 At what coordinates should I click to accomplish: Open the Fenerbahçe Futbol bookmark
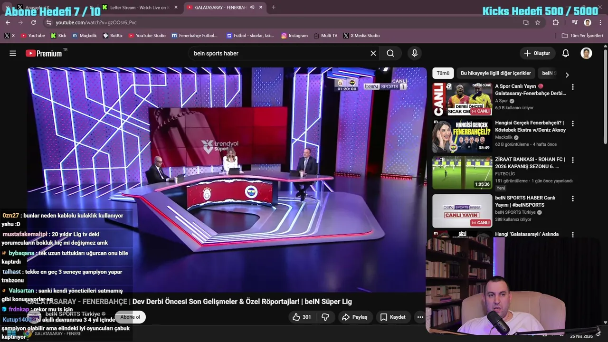click(x=195, y=36)
